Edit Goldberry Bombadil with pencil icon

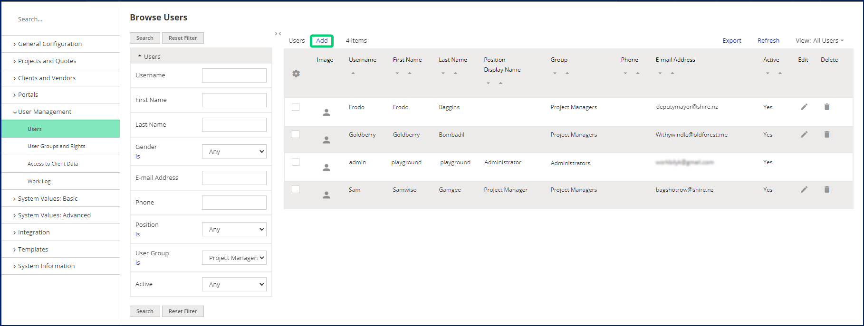click(x=804, y=134)
